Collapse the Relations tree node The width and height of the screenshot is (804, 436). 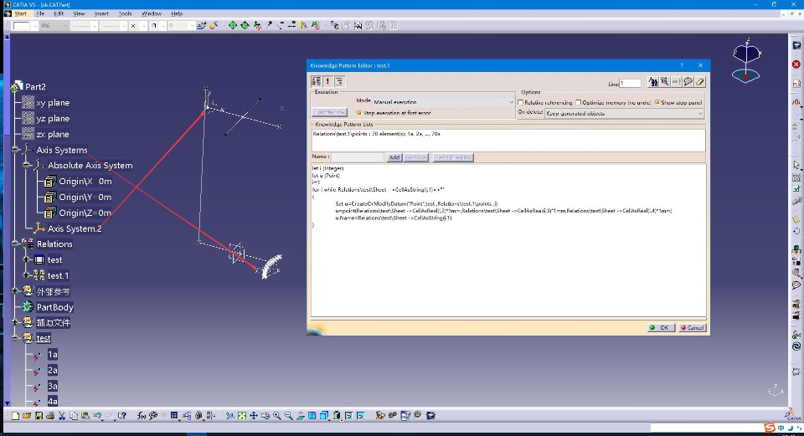(15, 244)
